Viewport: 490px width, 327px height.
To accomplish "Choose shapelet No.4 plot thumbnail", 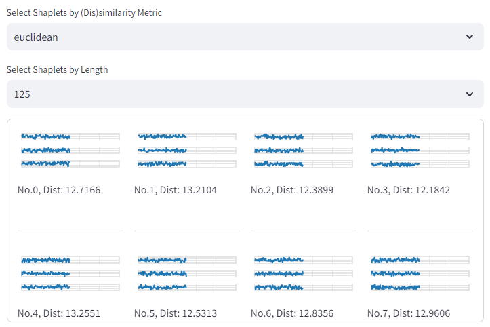I will pyautogui.click(x=70, y=273).
